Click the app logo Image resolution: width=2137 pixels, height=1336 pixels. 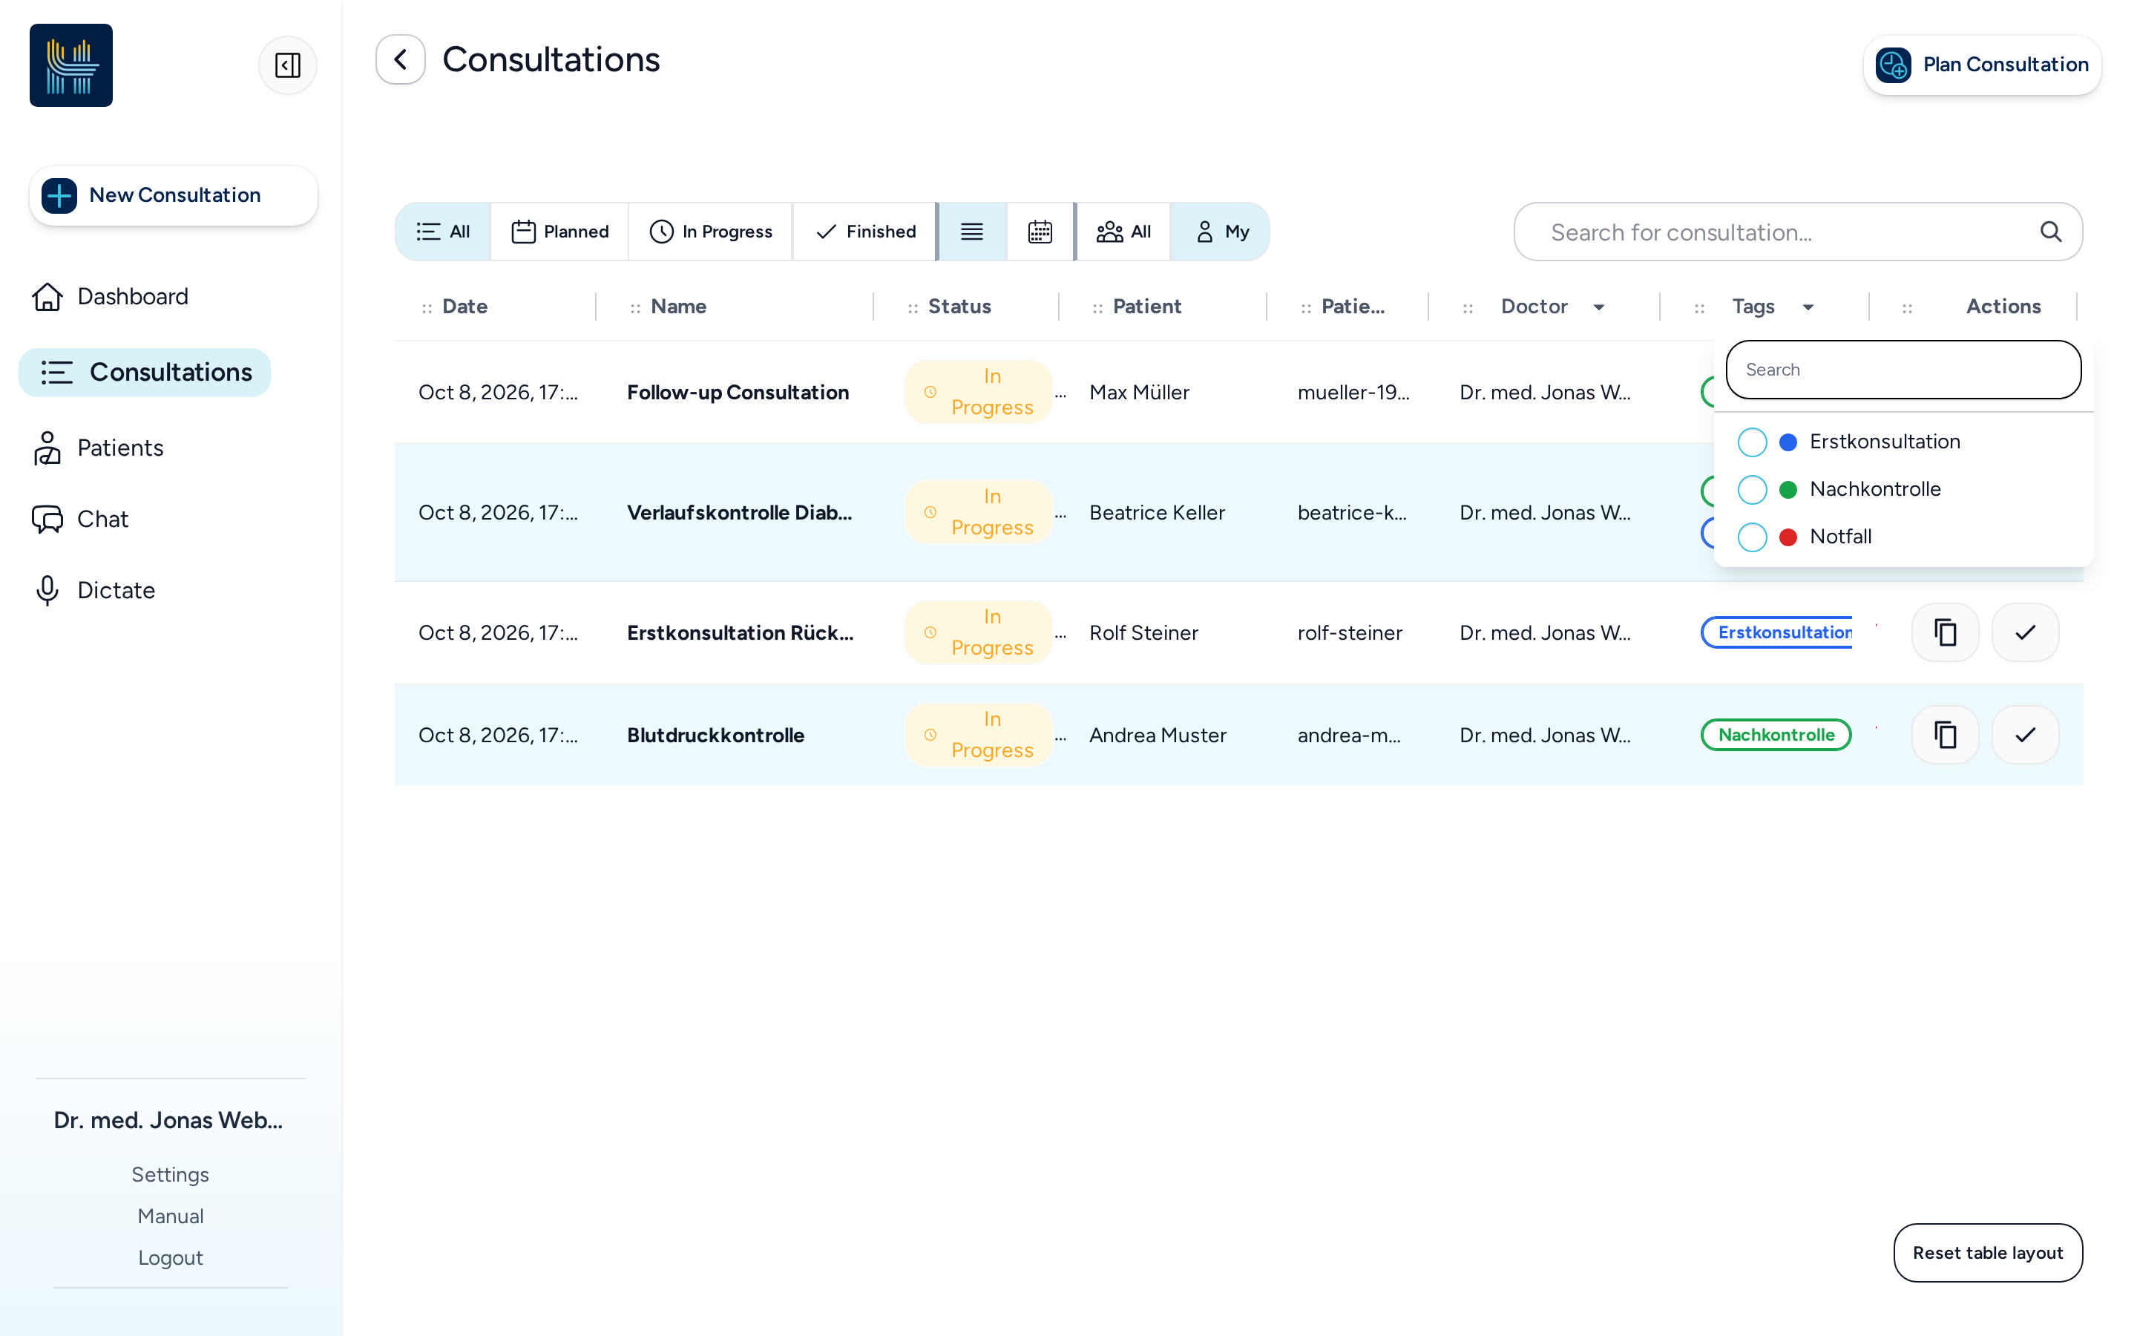71,65
